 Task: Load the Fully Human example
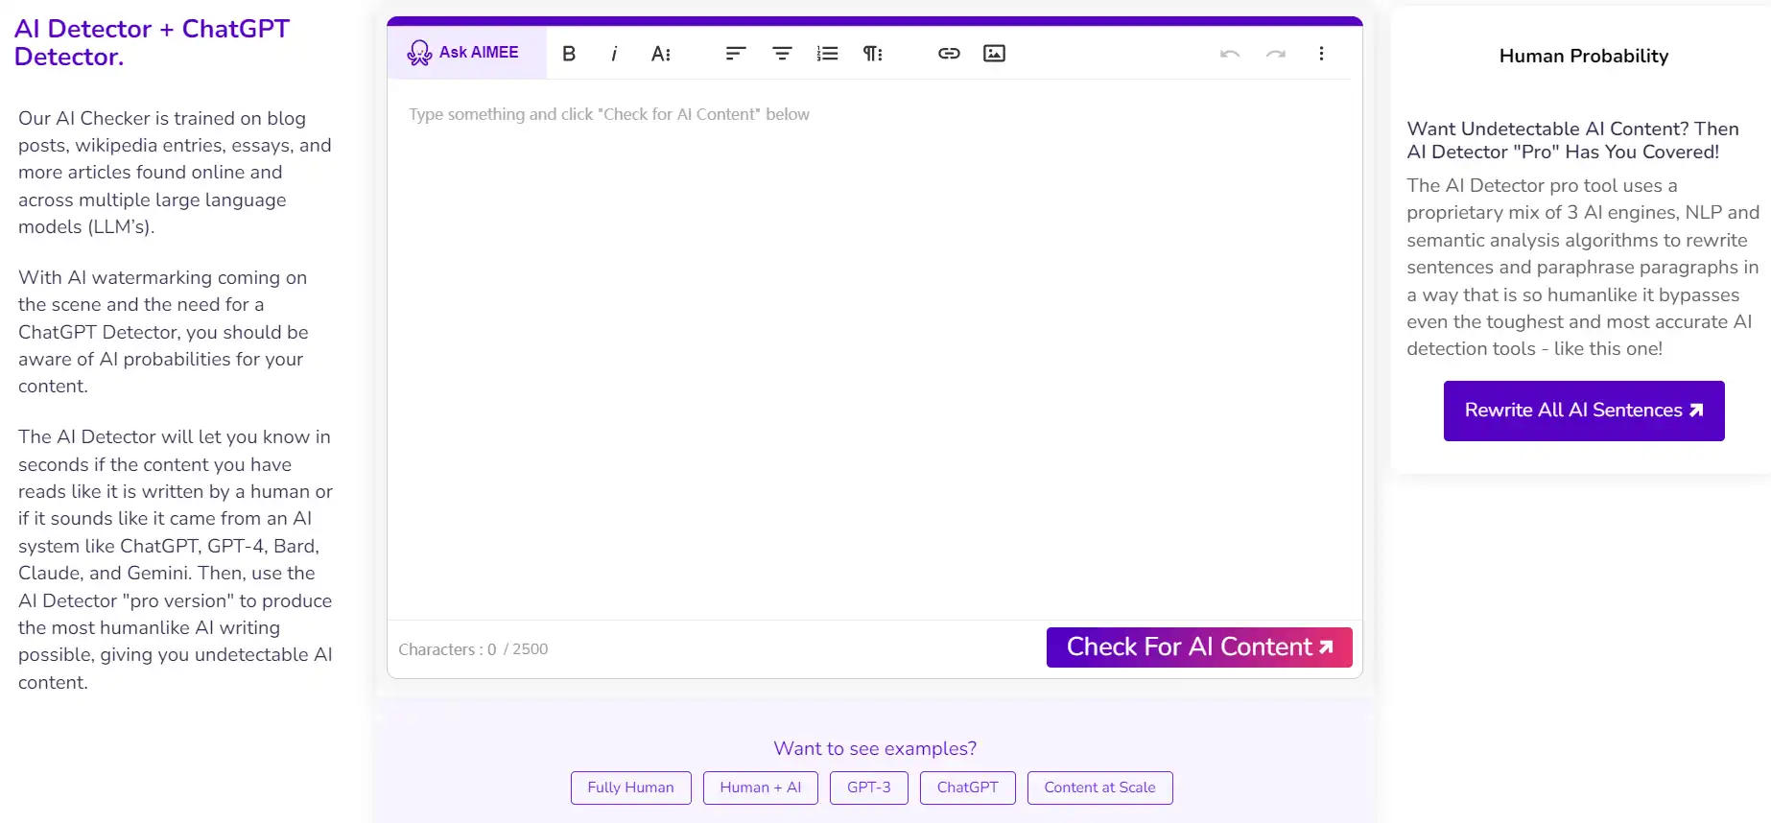[630, 788]
